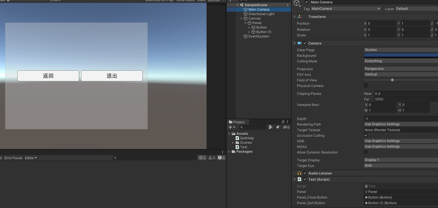Click the SampleScene Unity scene icon
This screenshot has height=208, width=438.
click(x=242, y=5)
